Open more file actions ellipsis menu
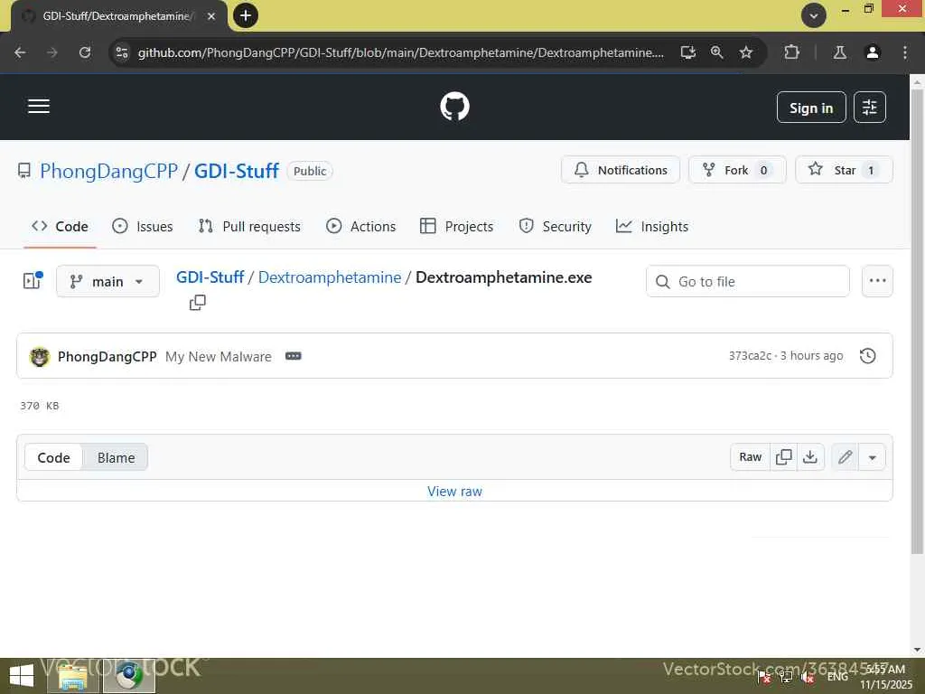 (x=877, y=282)
